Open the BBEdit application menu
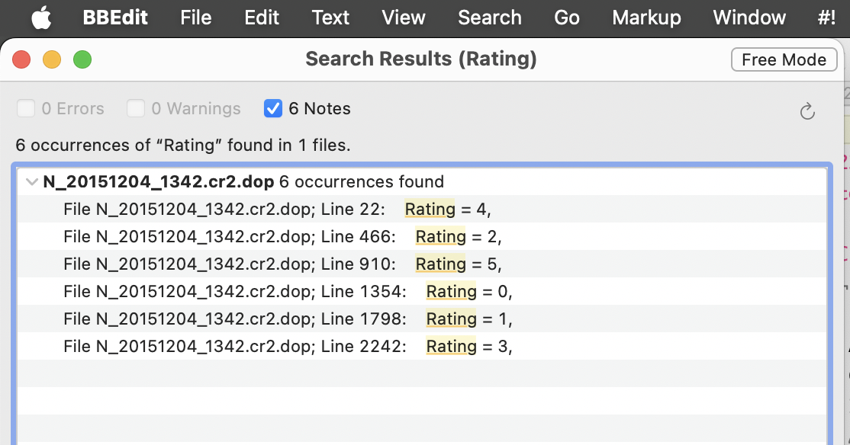Image resolution: width=850 pixels, height=445 pixels. (115, 18)
